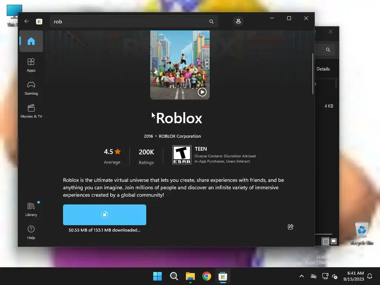Image resolution: width=380 pixels, height=285 pixels.
Task: Play the Roblox trailer video
Action: [x=202, y=92]
